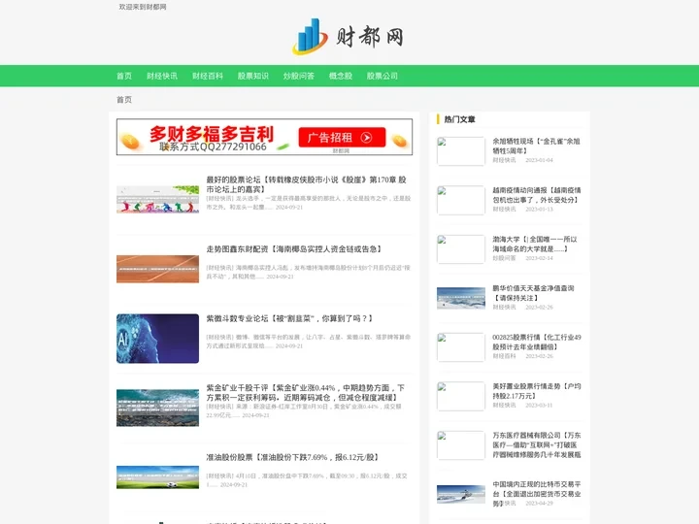Open the 概念股 nav menu item
Viewport: 699px width, 524px height.
341,76
